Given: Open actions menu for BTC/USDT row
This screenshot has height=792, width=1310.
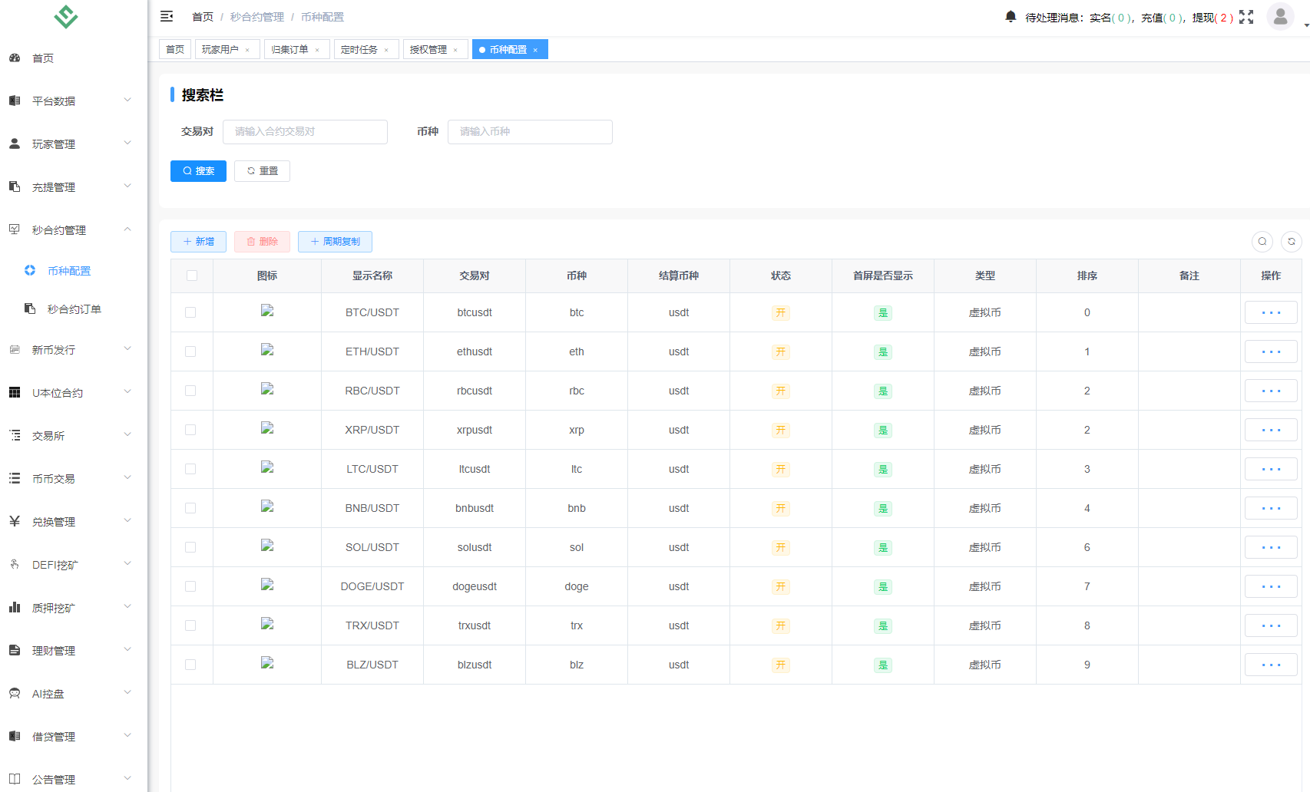Looking at the screenshot, I should click(x=1271, y=312).
